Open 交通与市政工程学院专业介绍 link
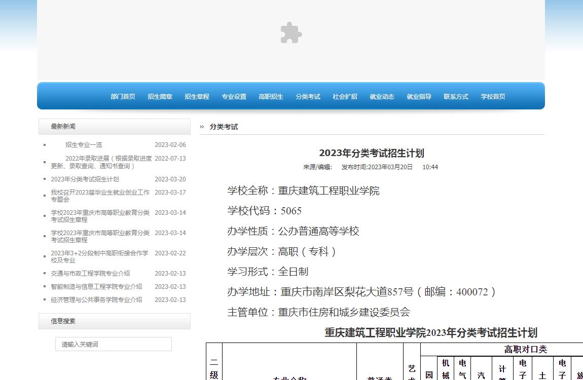The height and width of the screenshot is (380, 583). tap(90, 274)
